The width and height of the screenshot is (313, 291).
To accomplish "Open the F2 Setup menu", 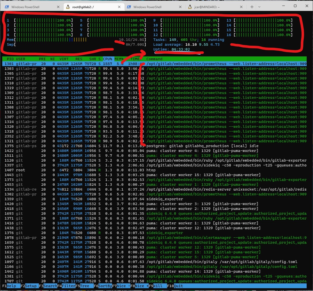I will click(x=31, y=286).
